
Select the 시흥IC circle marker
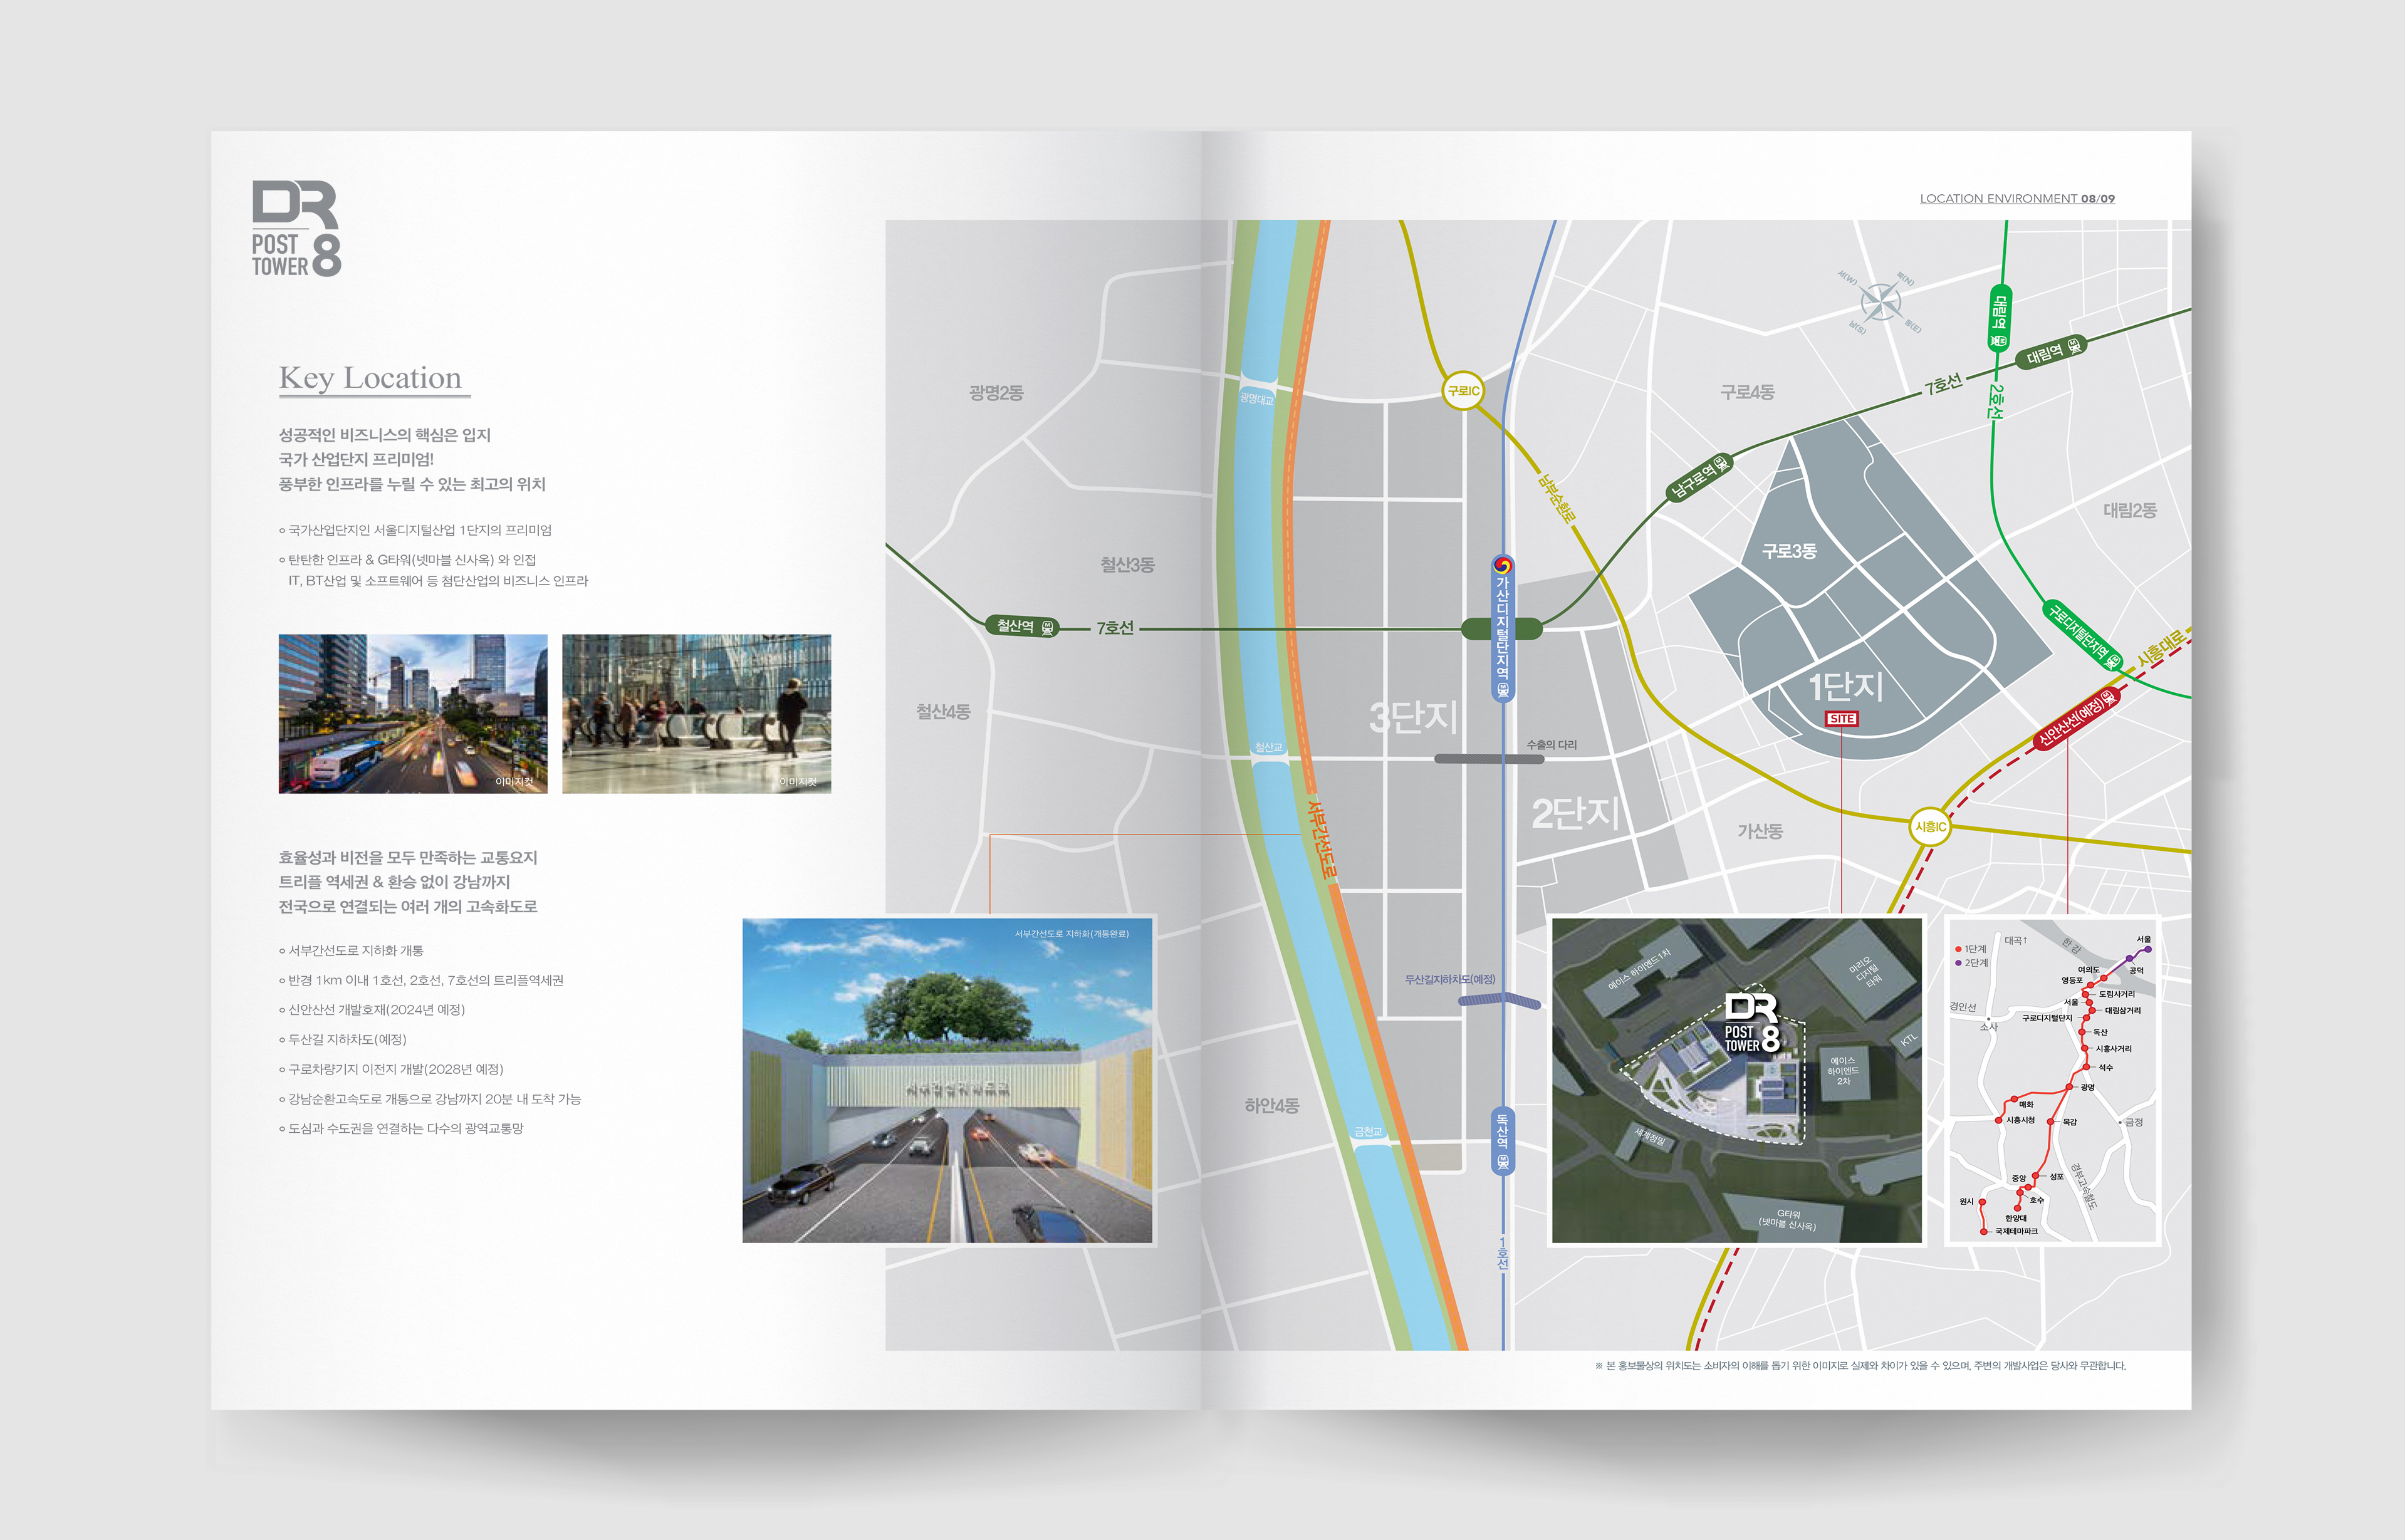pos(1930,826)
